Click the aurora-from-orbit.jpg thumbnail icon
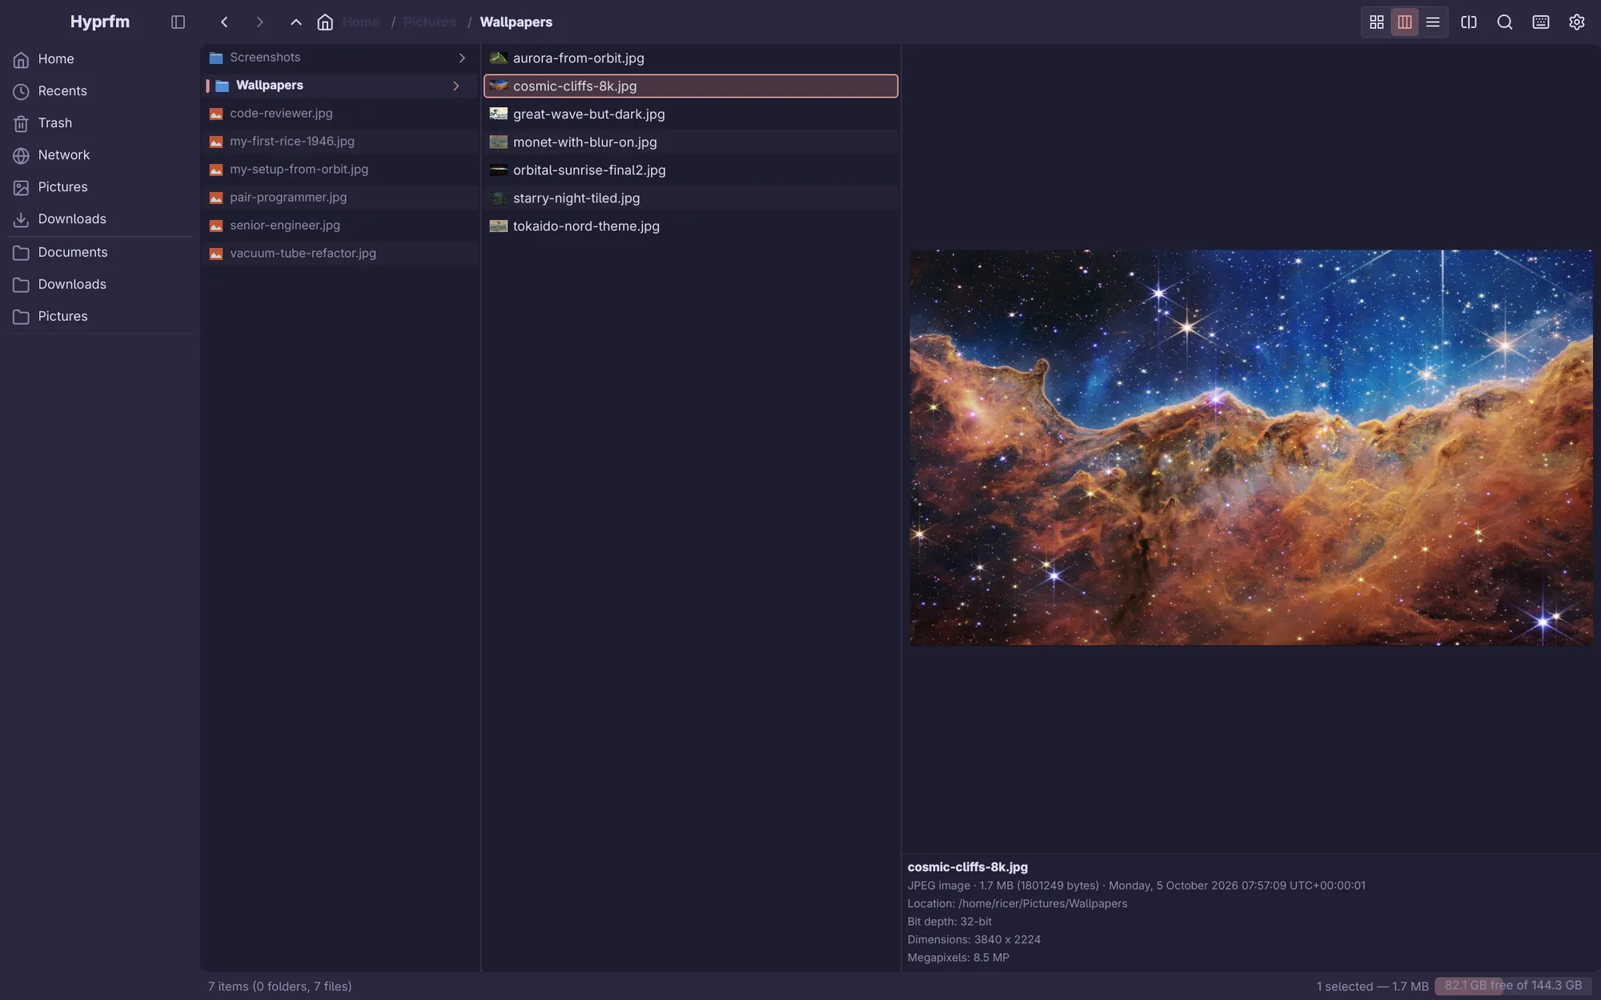Image resolution: width=1601 pixels, height=1000 pixels. tap(499, 58)
